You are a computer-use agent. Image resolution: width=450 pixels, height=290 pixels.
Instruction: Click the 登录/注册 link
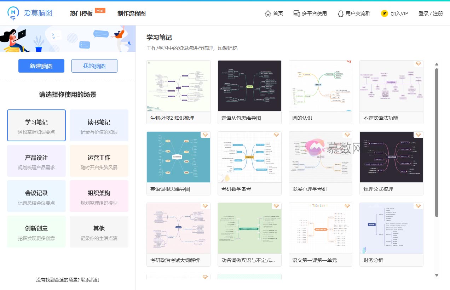[x=431, y=13]
